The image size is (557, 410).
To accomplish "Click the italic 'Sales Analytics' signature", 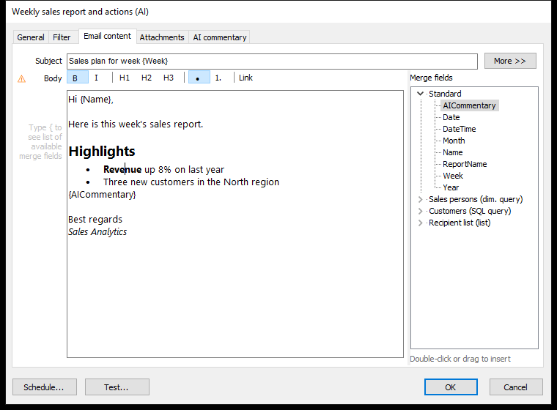I will [x=97, y=232].
